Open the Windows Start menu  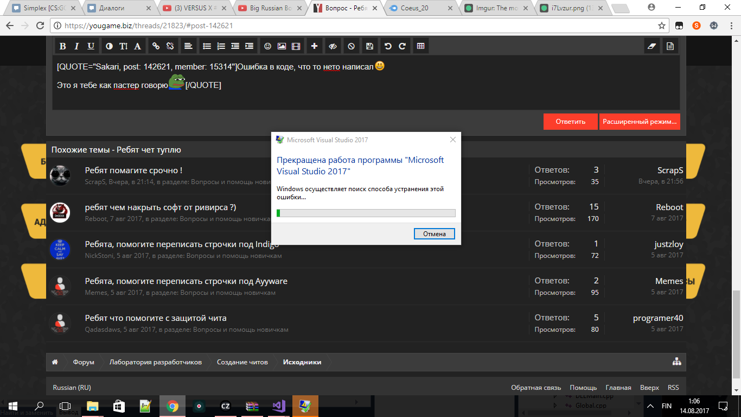13,406
